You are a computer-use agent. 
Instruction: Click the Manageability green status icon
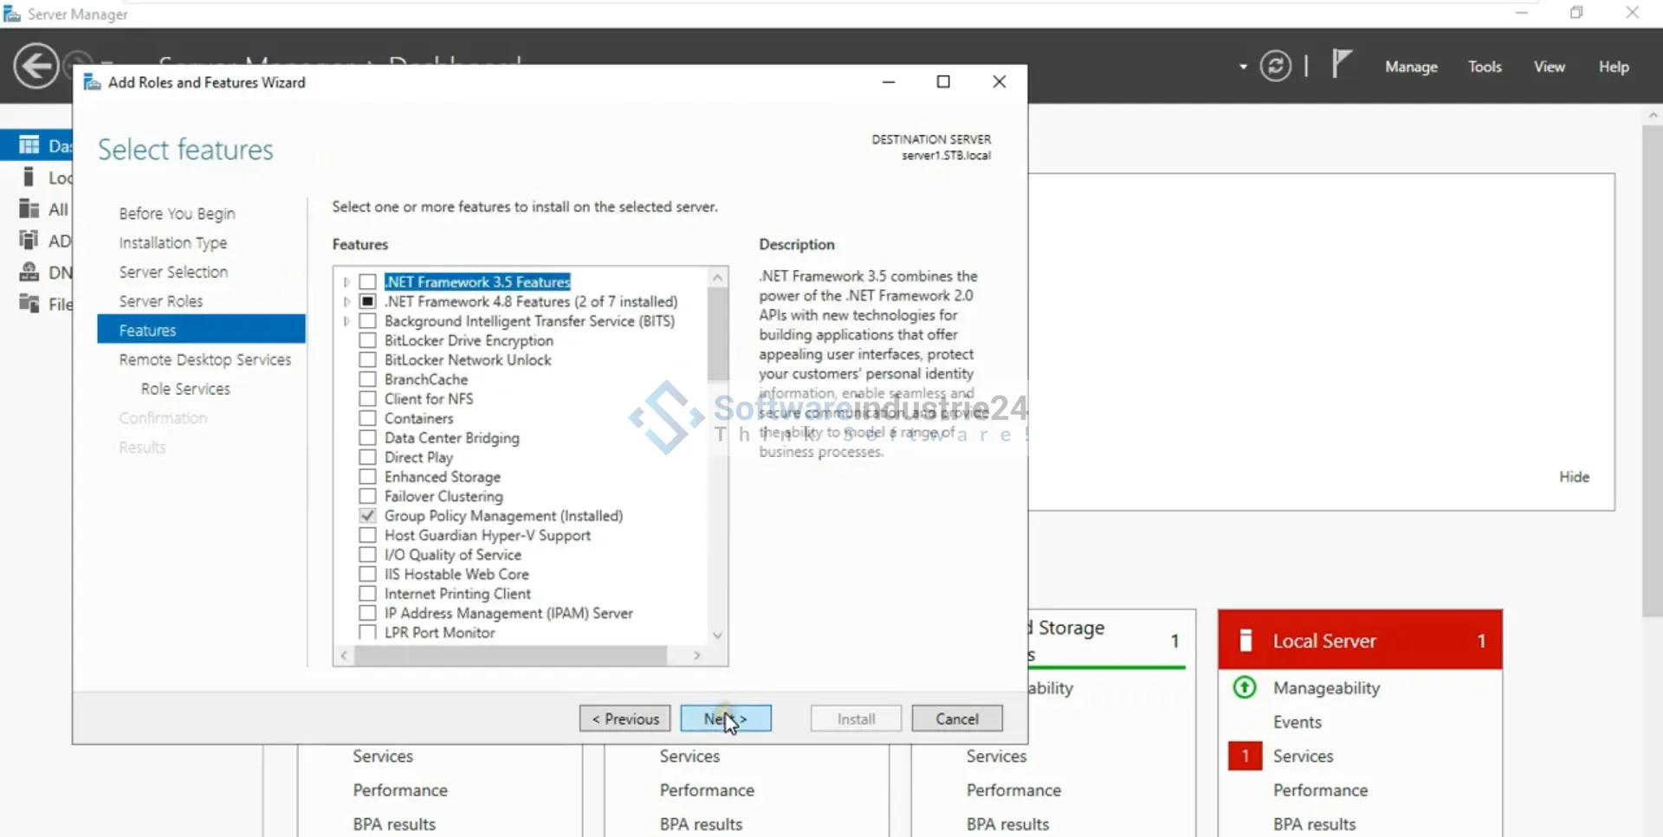[x=1245, y=688]
